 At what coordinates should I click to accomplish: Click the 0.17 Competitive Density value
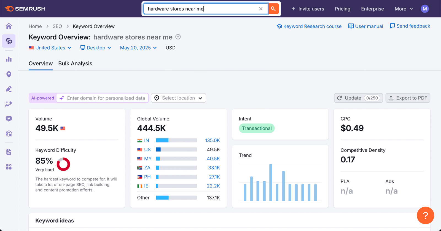click(348, 160)
